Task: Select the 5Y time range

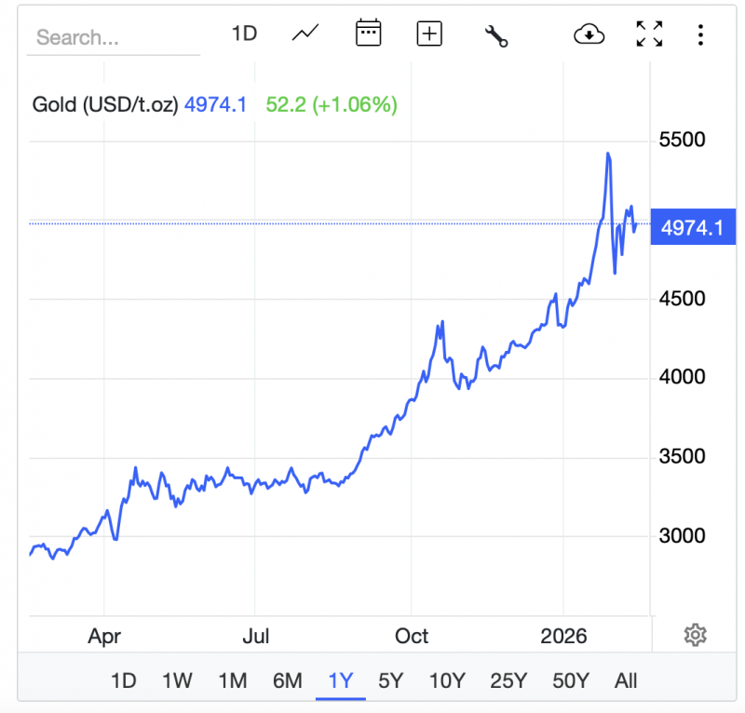Action: (x=390, y=680)
